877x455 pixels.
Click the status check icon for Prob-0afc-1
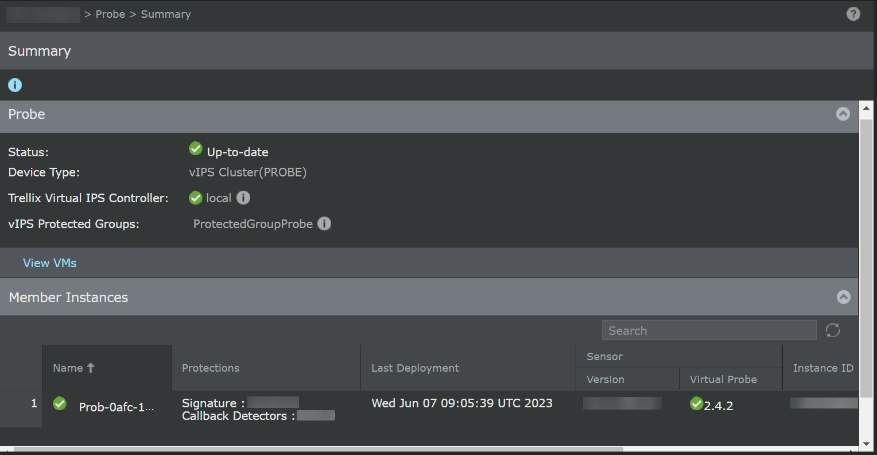60,404
